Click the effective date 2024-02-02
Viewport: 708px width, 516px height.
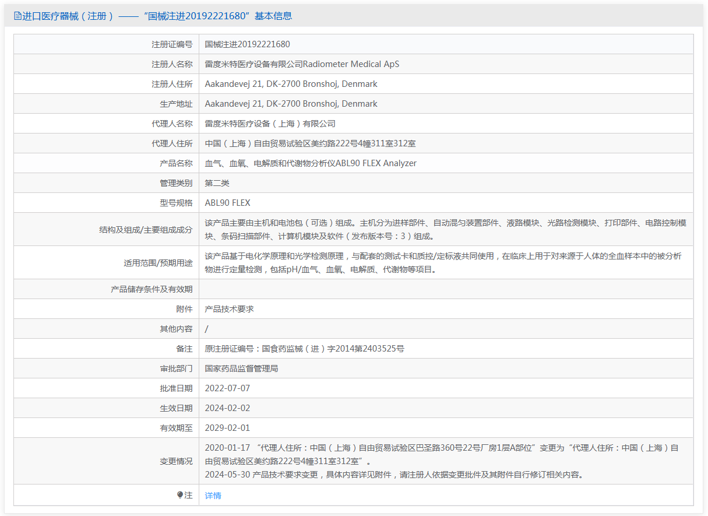(227, 408)
